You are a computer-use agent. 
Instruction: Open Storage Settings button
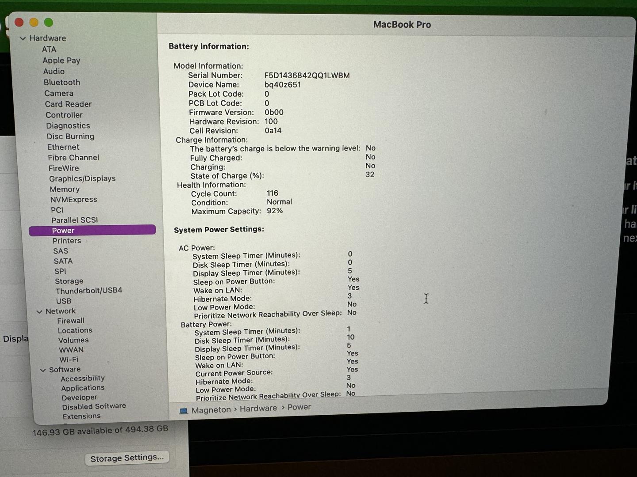point(127,458)
